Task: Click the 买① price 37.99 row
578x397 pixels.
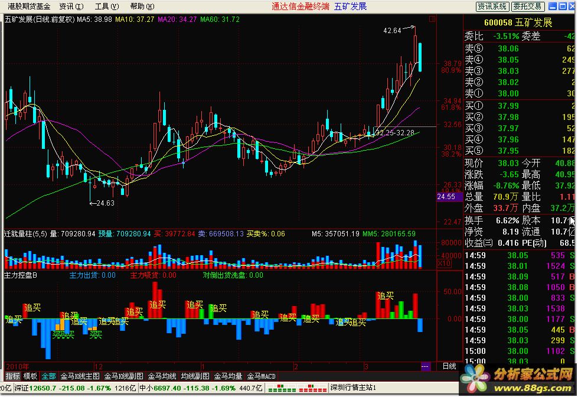Action: (519, 106)
